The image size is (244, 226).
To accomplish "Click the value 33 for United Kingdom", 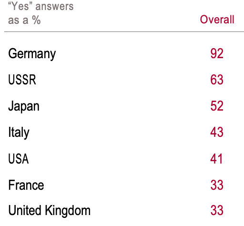I will (x=217, y=210).
